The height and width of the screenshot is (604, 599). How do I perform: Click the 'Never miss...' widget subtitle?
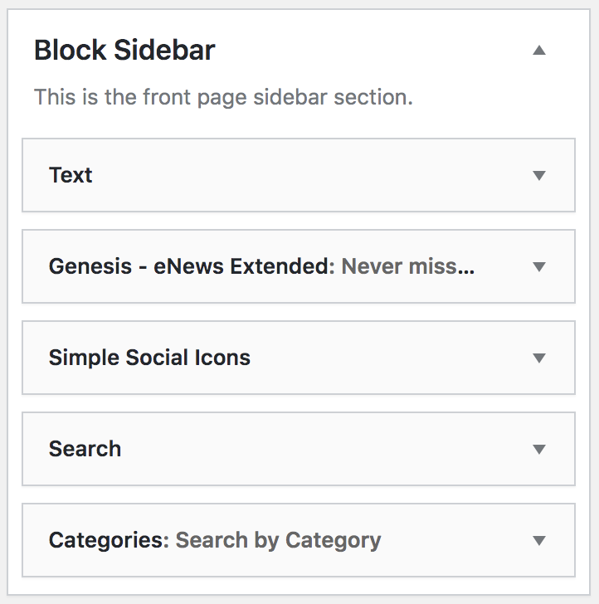pos(407,266)
